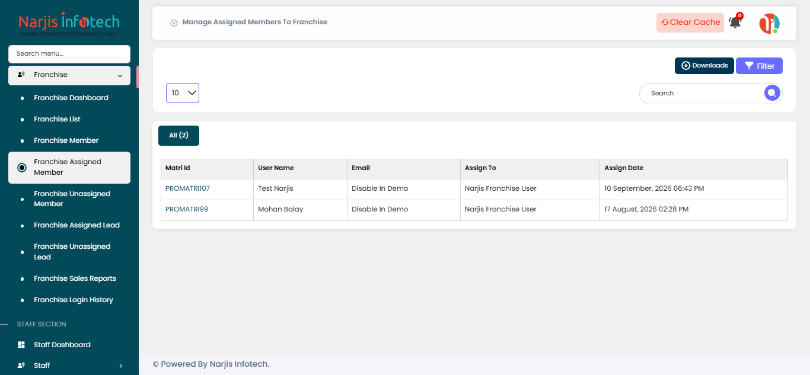Open PROMATRI107 member link
This screenshot has height=375, width=810.
(187, 188)
